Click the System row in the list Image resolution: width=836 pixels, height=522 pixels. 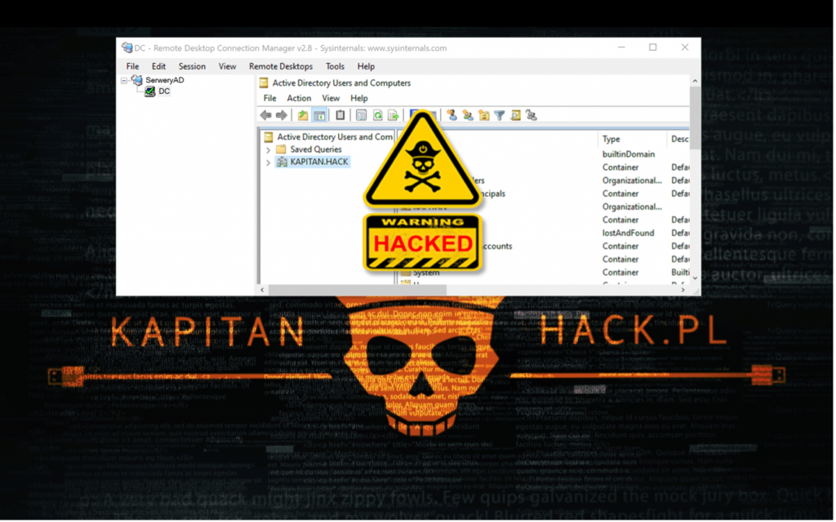pyautogui.click(x=426, y=273)
